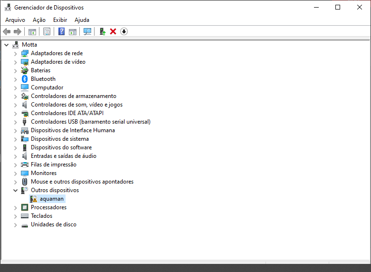
Task: Click the Disable device down-arrow icon
Action: [x=124, y=31]
